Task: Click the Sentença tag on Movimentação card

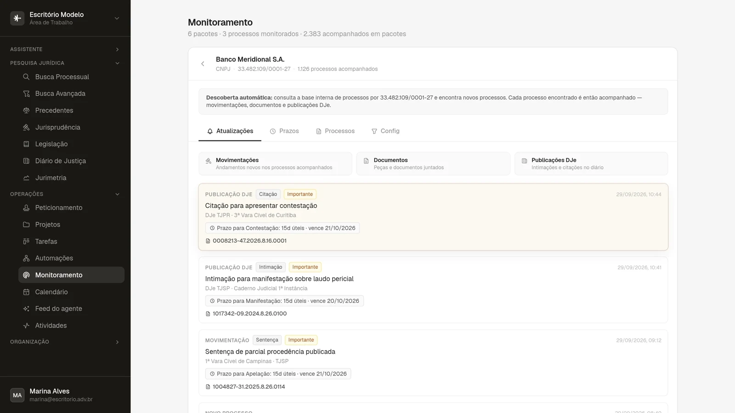Action: 267,340
